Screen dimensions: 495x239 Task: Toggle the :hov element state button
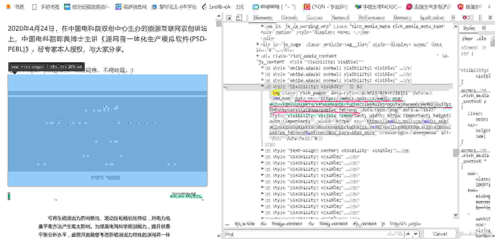click(x=467, y=38)
